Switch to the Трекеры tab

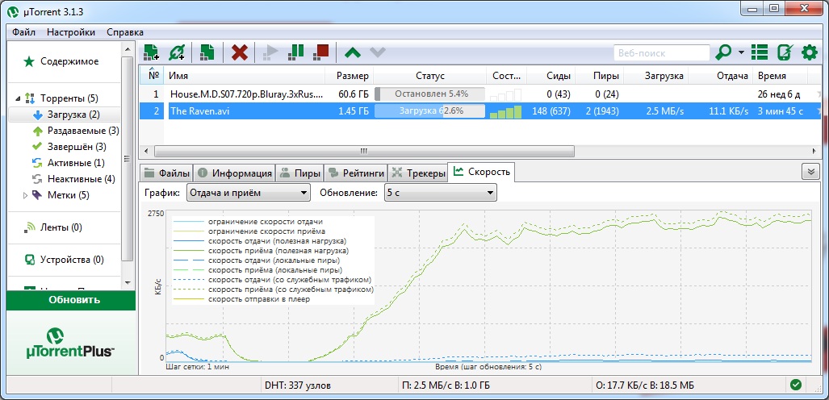click(x=417, y=172)
